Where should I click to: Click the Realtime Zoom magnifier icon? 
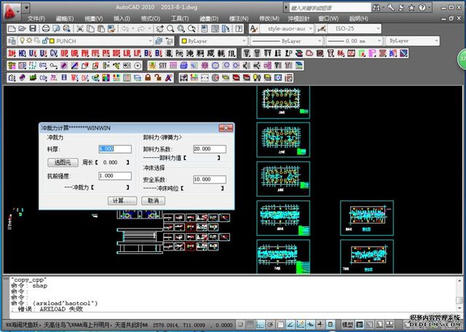pyautogui.click(x=170, y=29)
